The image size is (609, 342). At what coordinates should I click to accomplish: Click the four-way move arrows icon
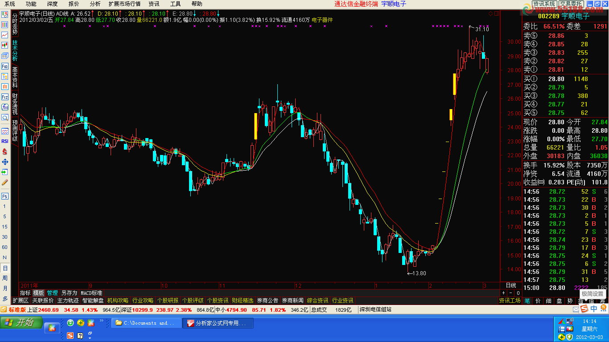[x=5, y=162]
